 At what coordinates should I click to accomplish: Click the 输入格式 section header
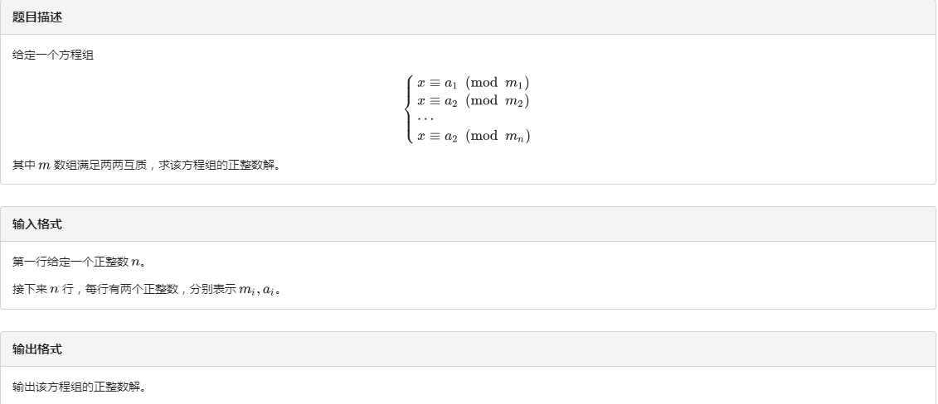[x=37, y=224]
